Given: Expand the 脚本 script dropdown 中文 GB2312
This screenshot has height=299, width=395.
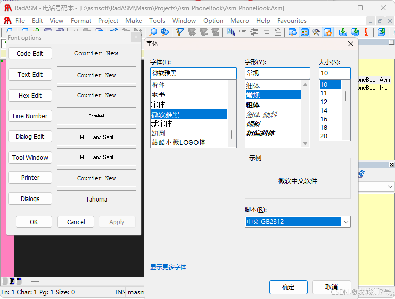Looking at the screenshot, I should point(346,222).
